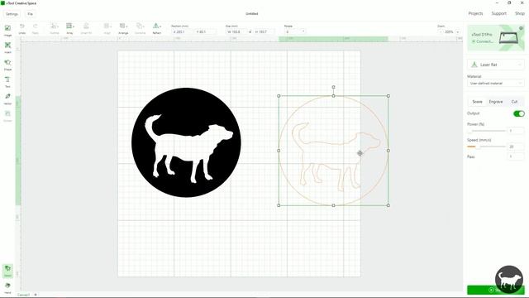Click the Speed value input box
The height and width of the screenshot is (298, 529).
click(x=516, y=147)
